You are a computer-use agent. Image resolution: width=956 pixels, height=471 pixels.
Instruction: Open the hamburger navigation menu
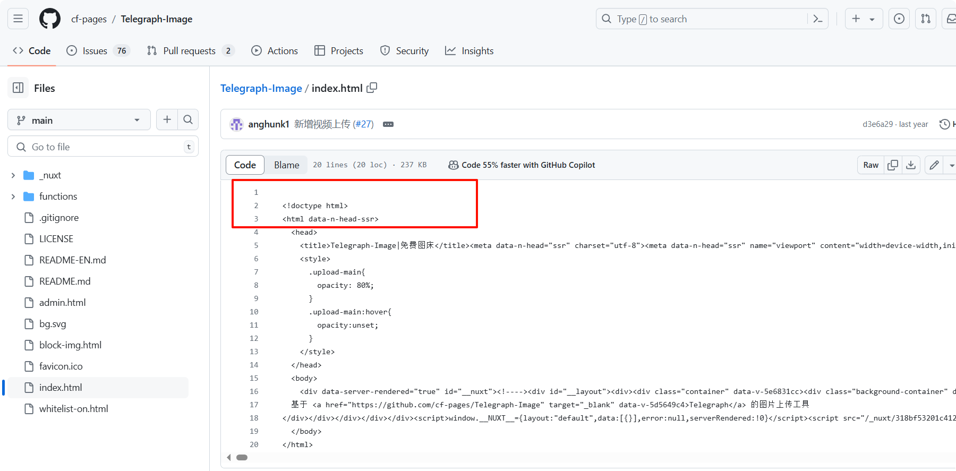tap(18, 19)
